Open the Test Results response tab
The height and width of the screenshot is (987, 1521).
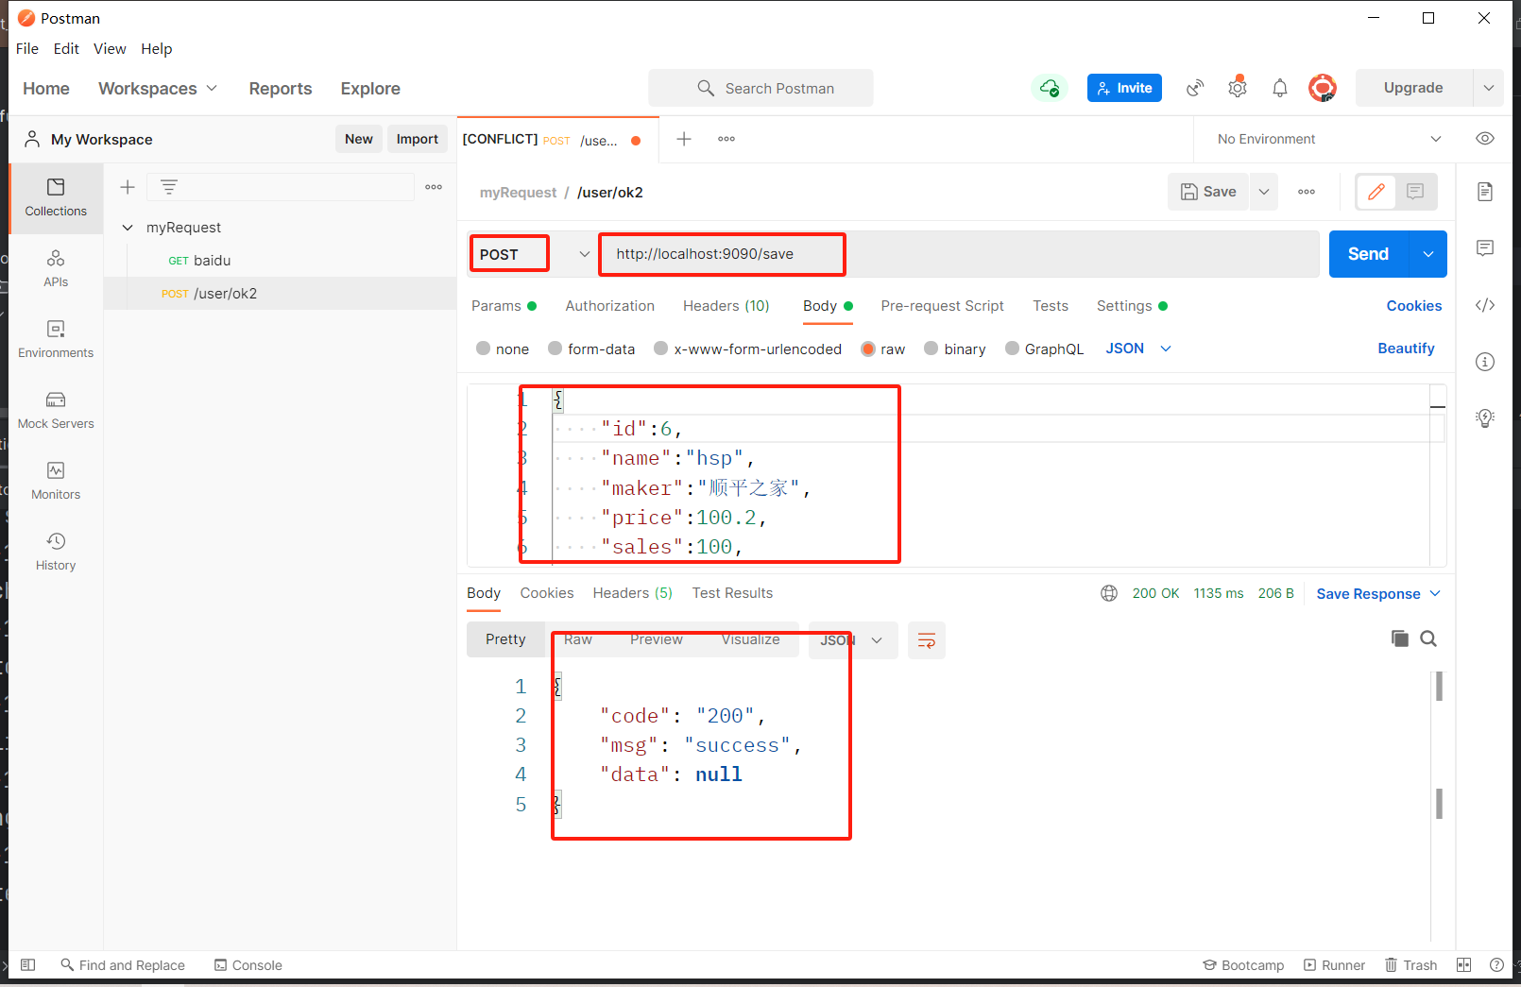tap(732, 593)
